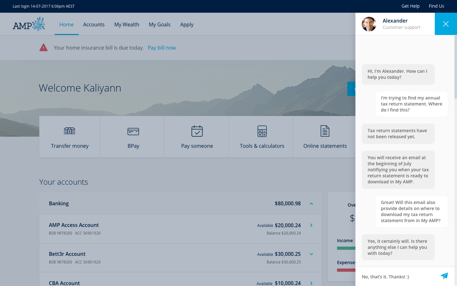
Task: Click the BPay label
Action: coord(133,146)
